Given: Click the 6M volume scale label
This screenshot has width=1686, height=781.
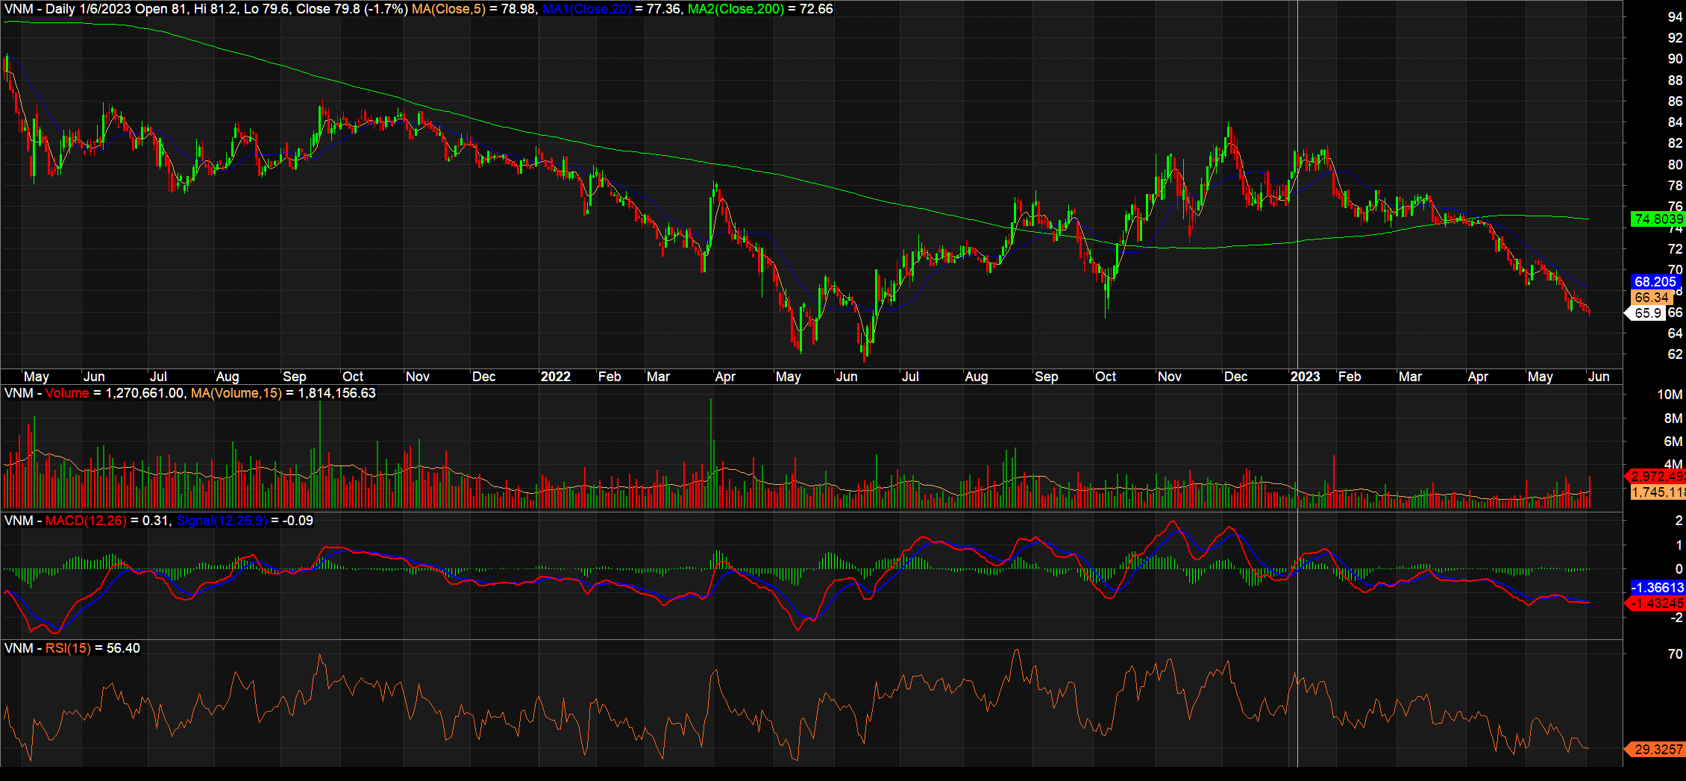Looking at the screenshot, I should click(1673, 442).
